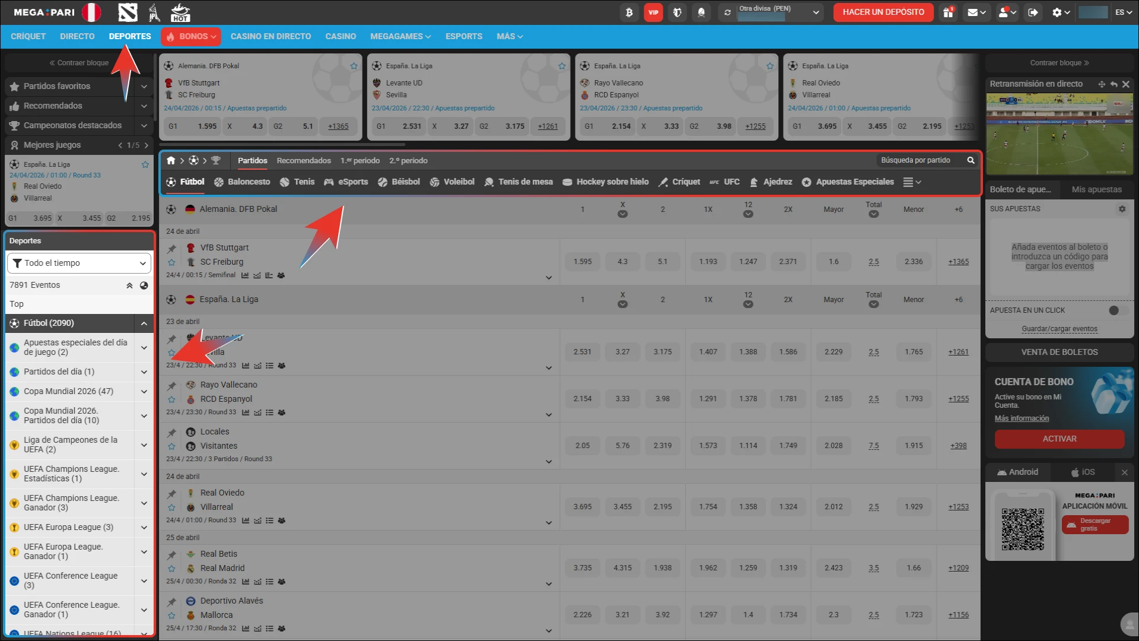Viewport: 1139px width, 641px height.
Task: Open the Casino en directo menu item
Action: click(271, 36)
